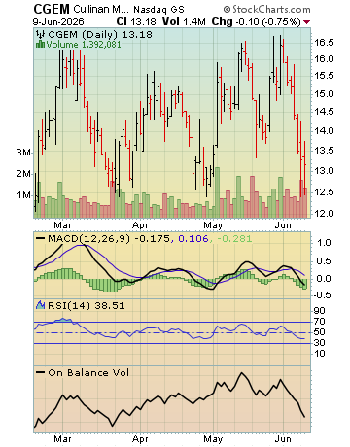Click the 'Apr' label under the On Balance Vol panel

(140, 439)
